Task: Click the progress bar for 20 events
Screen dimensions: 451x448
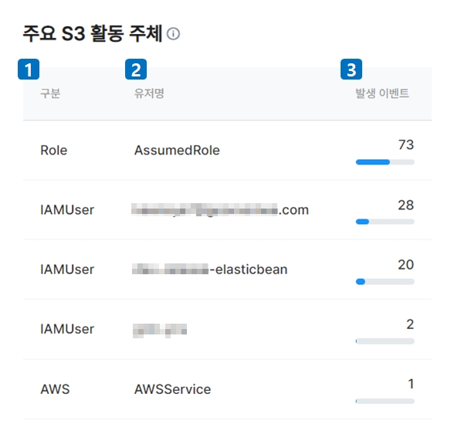Action: click(385, 281)
